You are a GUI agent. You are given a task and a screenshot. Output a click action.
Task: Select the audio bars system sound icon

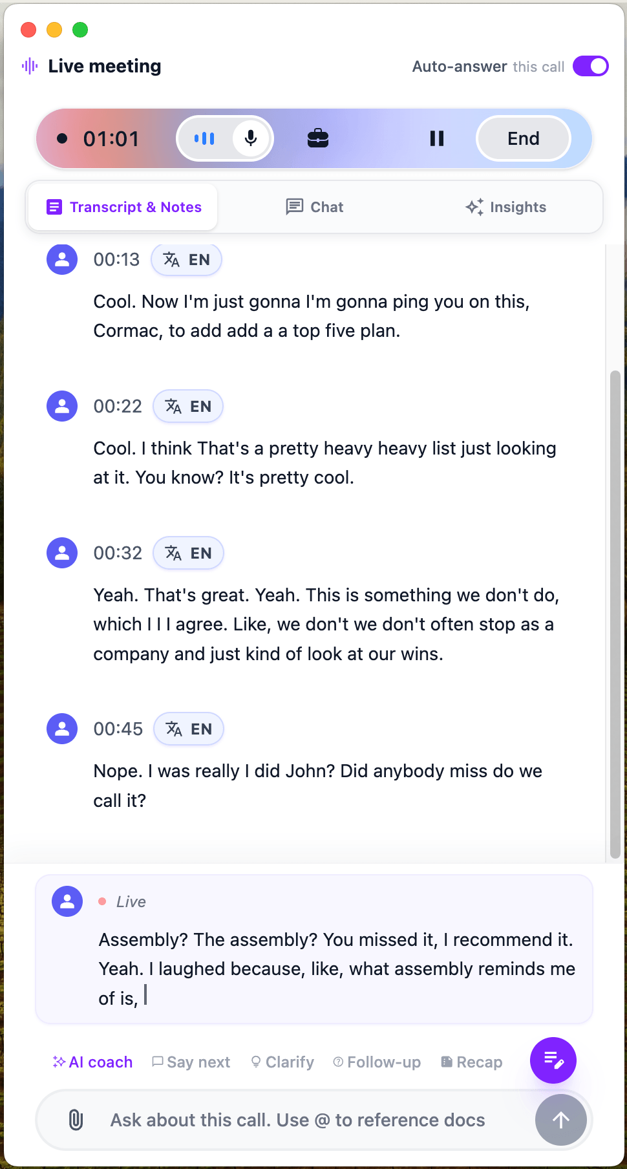[204, 138]
